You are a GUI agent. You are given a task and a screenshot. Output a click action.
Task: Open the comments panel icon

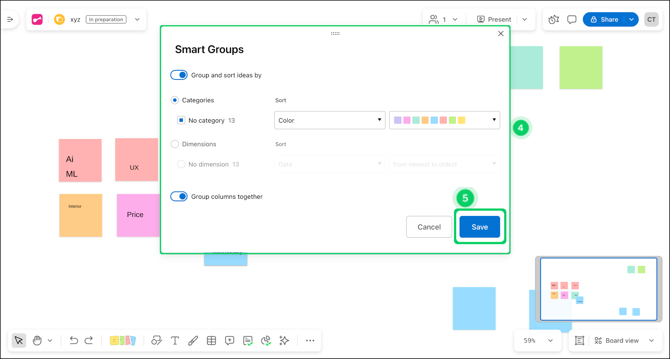[x=571, y=19]
